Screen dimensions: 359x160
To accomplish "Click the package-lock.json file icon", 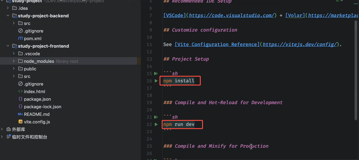I will (x=20, y=107).
